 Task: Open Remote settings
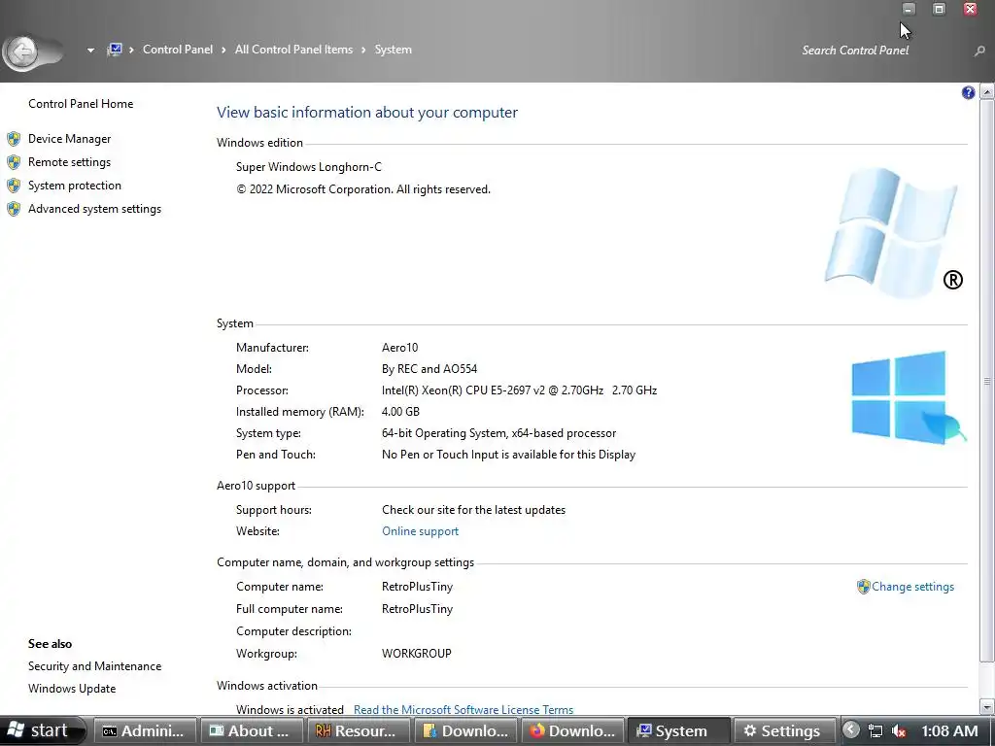coord(69,162)
